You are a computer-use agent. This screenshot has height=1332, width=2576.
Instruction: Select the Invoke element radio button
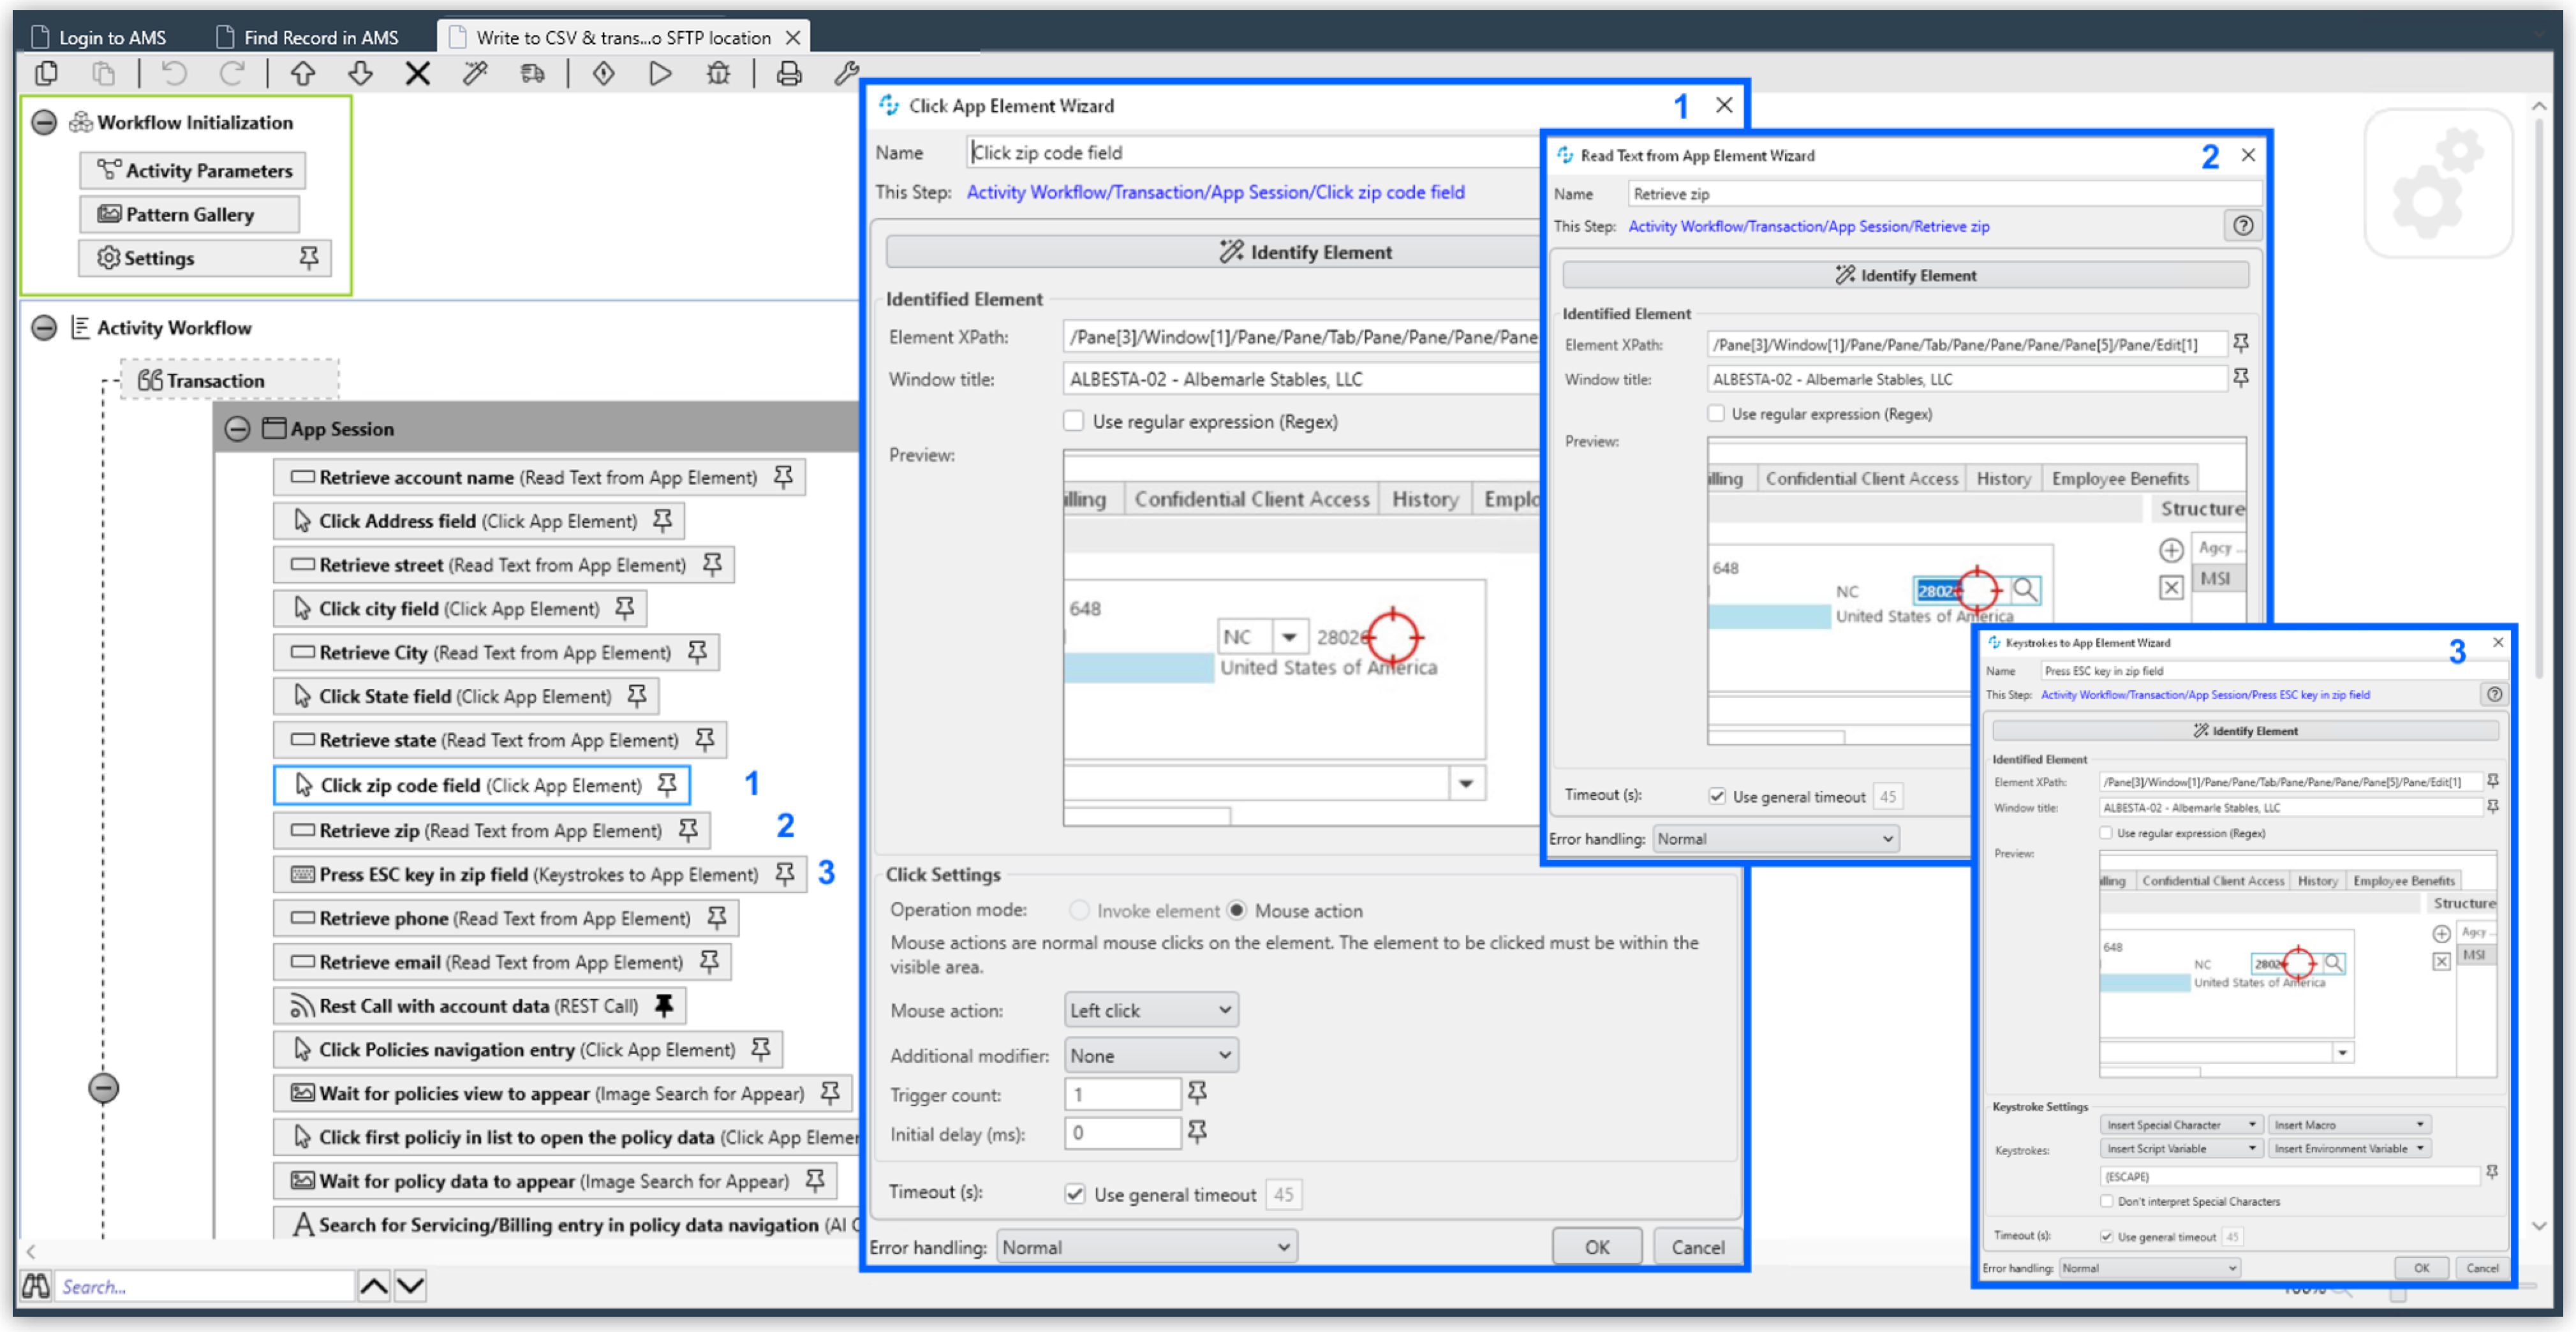pyautogui.click(x=1080, y=910)
